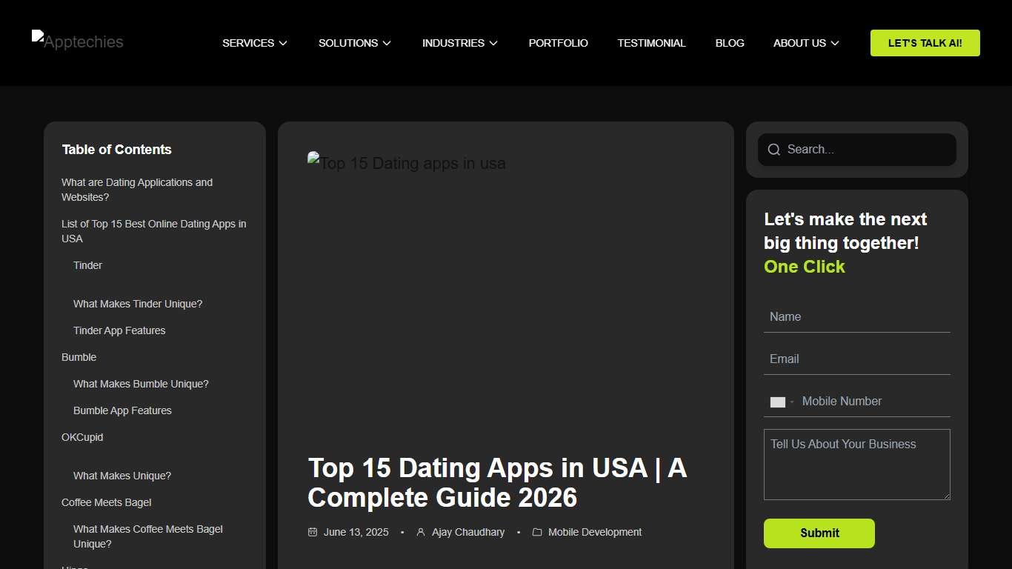
Task: Expand the SOLUTIONS dropdown menu
Action: pyautogui.click(x=354, y=43)
